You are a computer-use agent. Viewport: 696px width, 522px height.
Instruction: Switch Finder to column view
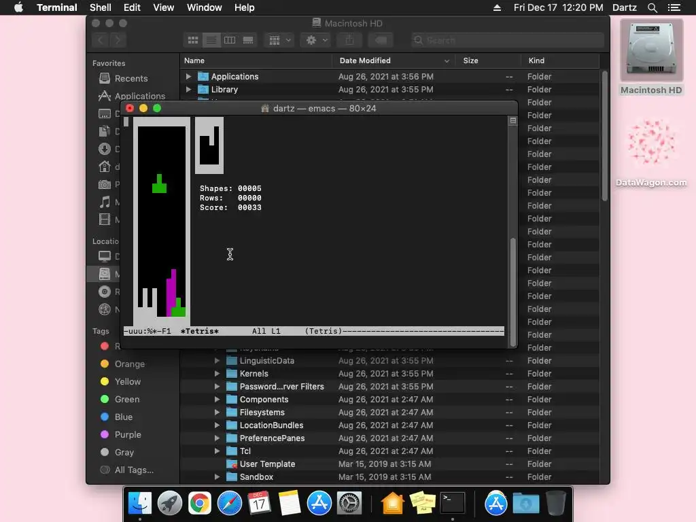pyautogui.click(x=230, y=40)
